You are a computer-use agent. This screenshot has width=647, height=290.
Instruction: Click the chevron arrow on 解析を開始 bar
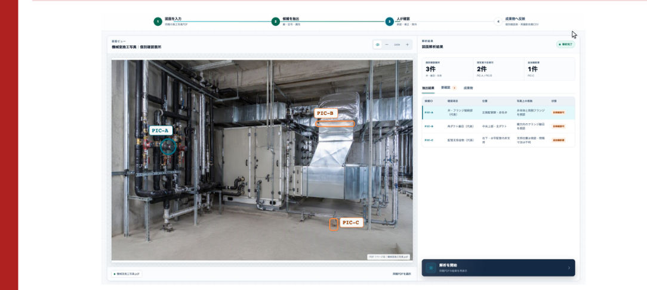(569, 268)
